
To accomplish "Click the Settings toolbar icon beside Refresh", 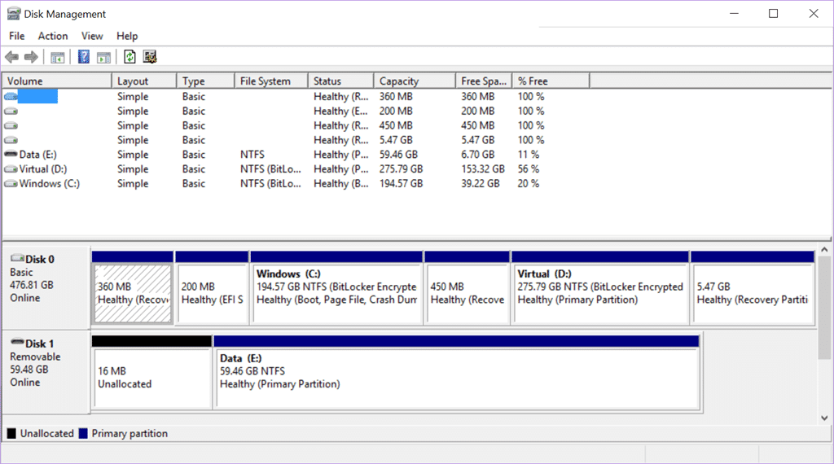I will point(150,57).
